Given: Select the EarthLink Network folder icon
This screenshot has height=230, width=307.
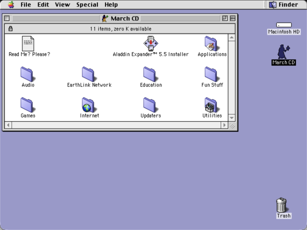Looking at the screenshot, I should [x=89, y=74].
